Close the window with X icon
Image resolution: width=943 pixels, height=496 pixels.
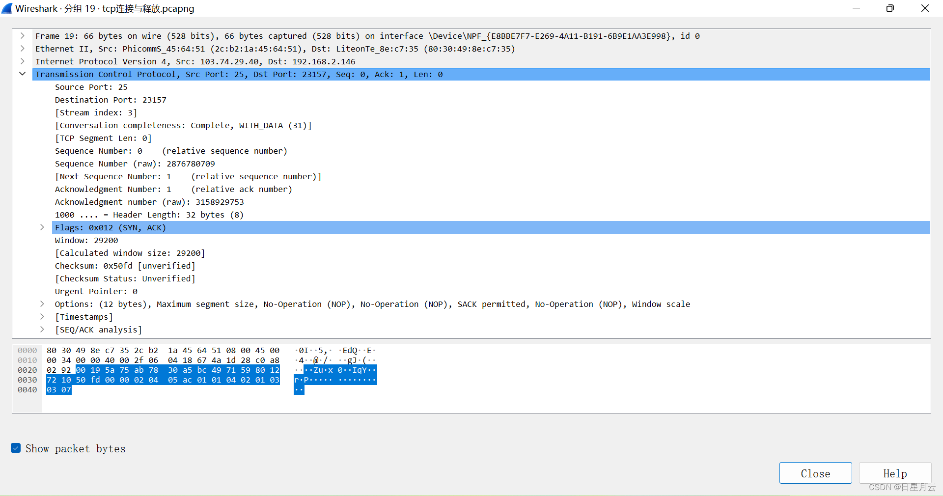[x=925, y=8]
